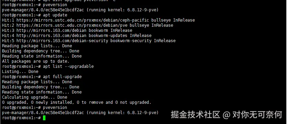
Task: Click the first pve-manager/8.4.0 output line
Action: pyautogui.click(x=80, y=10)
